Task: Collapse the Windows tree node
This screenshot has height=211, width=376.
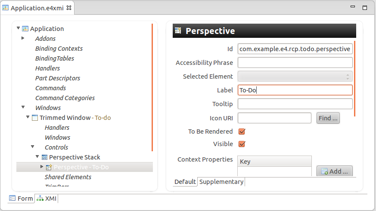Action: 23,108
